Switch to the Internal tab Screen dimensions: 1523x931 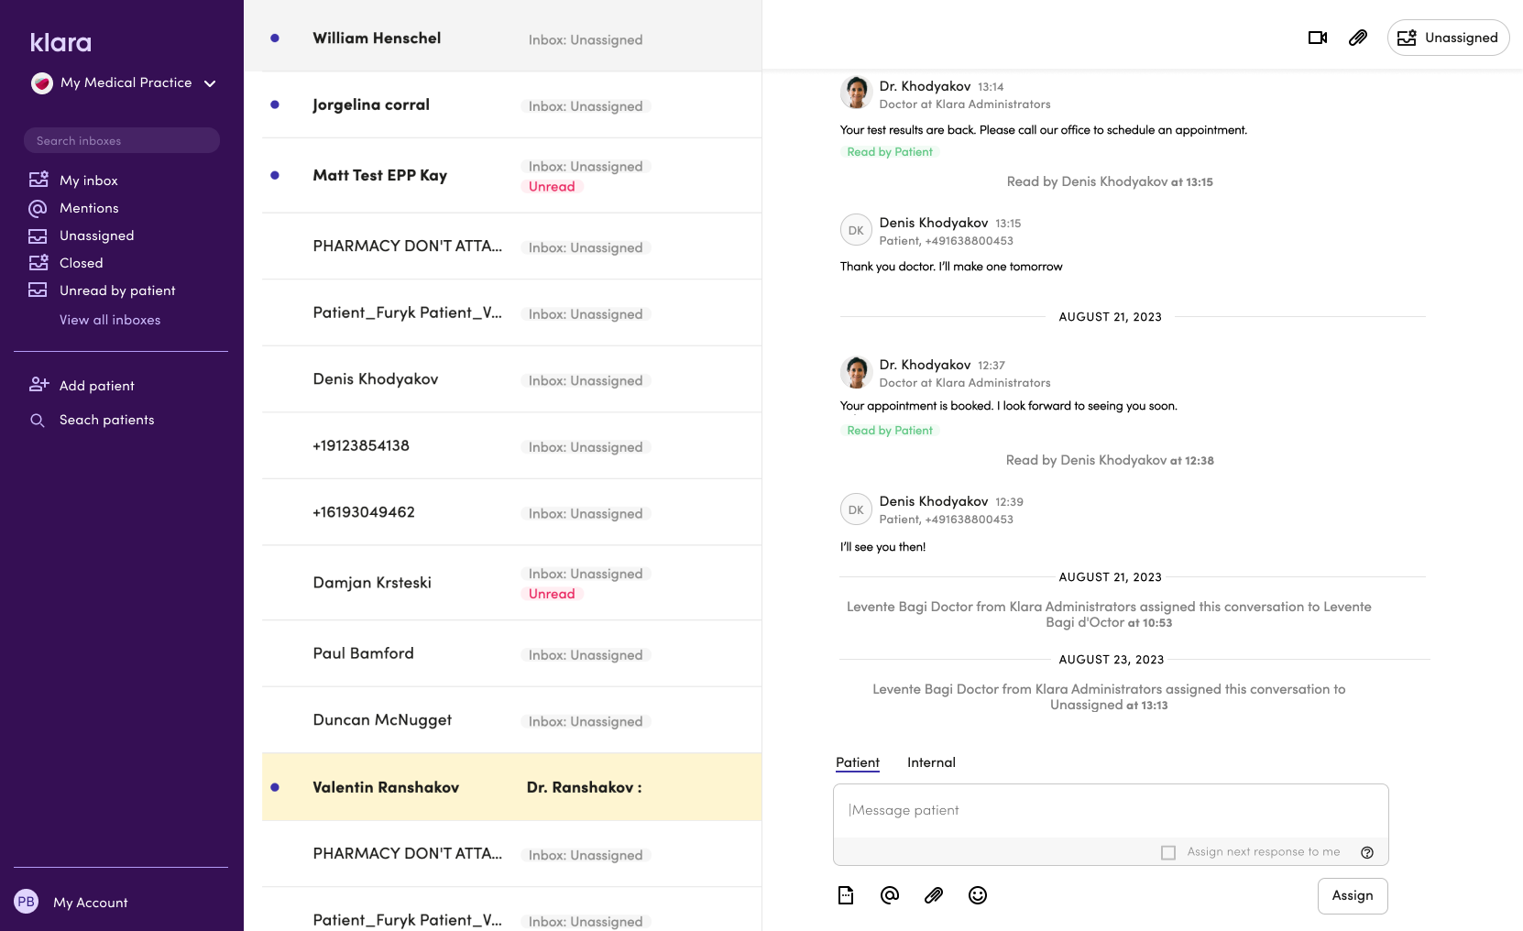[931, 762]
